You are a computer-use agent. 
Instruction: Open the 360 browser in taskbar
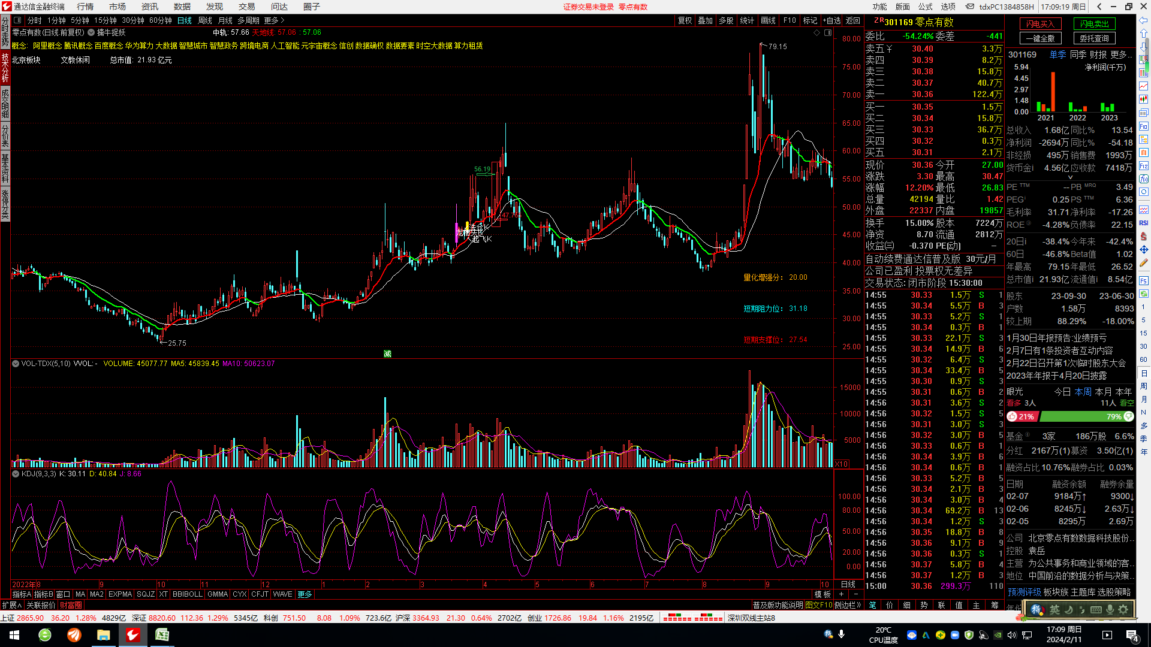pos(45,635)
